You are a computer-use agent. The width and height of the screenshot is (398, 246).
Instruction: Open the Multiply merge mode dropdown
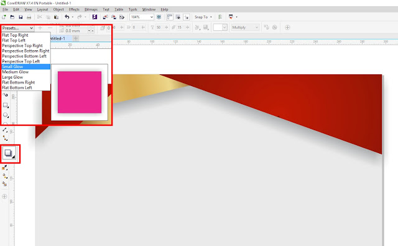[245, 27]
